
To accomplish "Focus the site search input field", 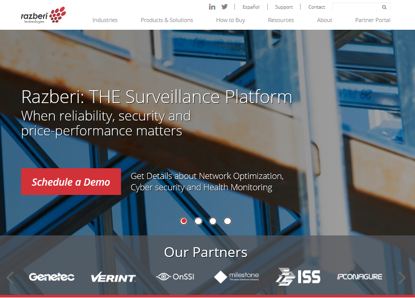I will tap(357, 7).
